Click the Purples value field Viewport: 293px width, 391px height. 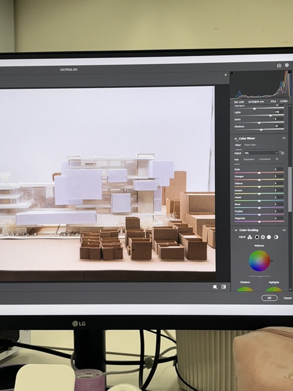(x=278, y=211)
